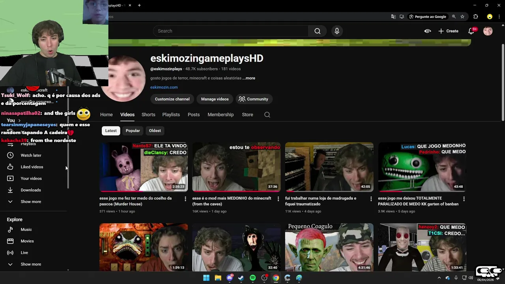Switch to the Shorts channel tab
Viewport: 505px width, 284px height.
coord(148,115)
